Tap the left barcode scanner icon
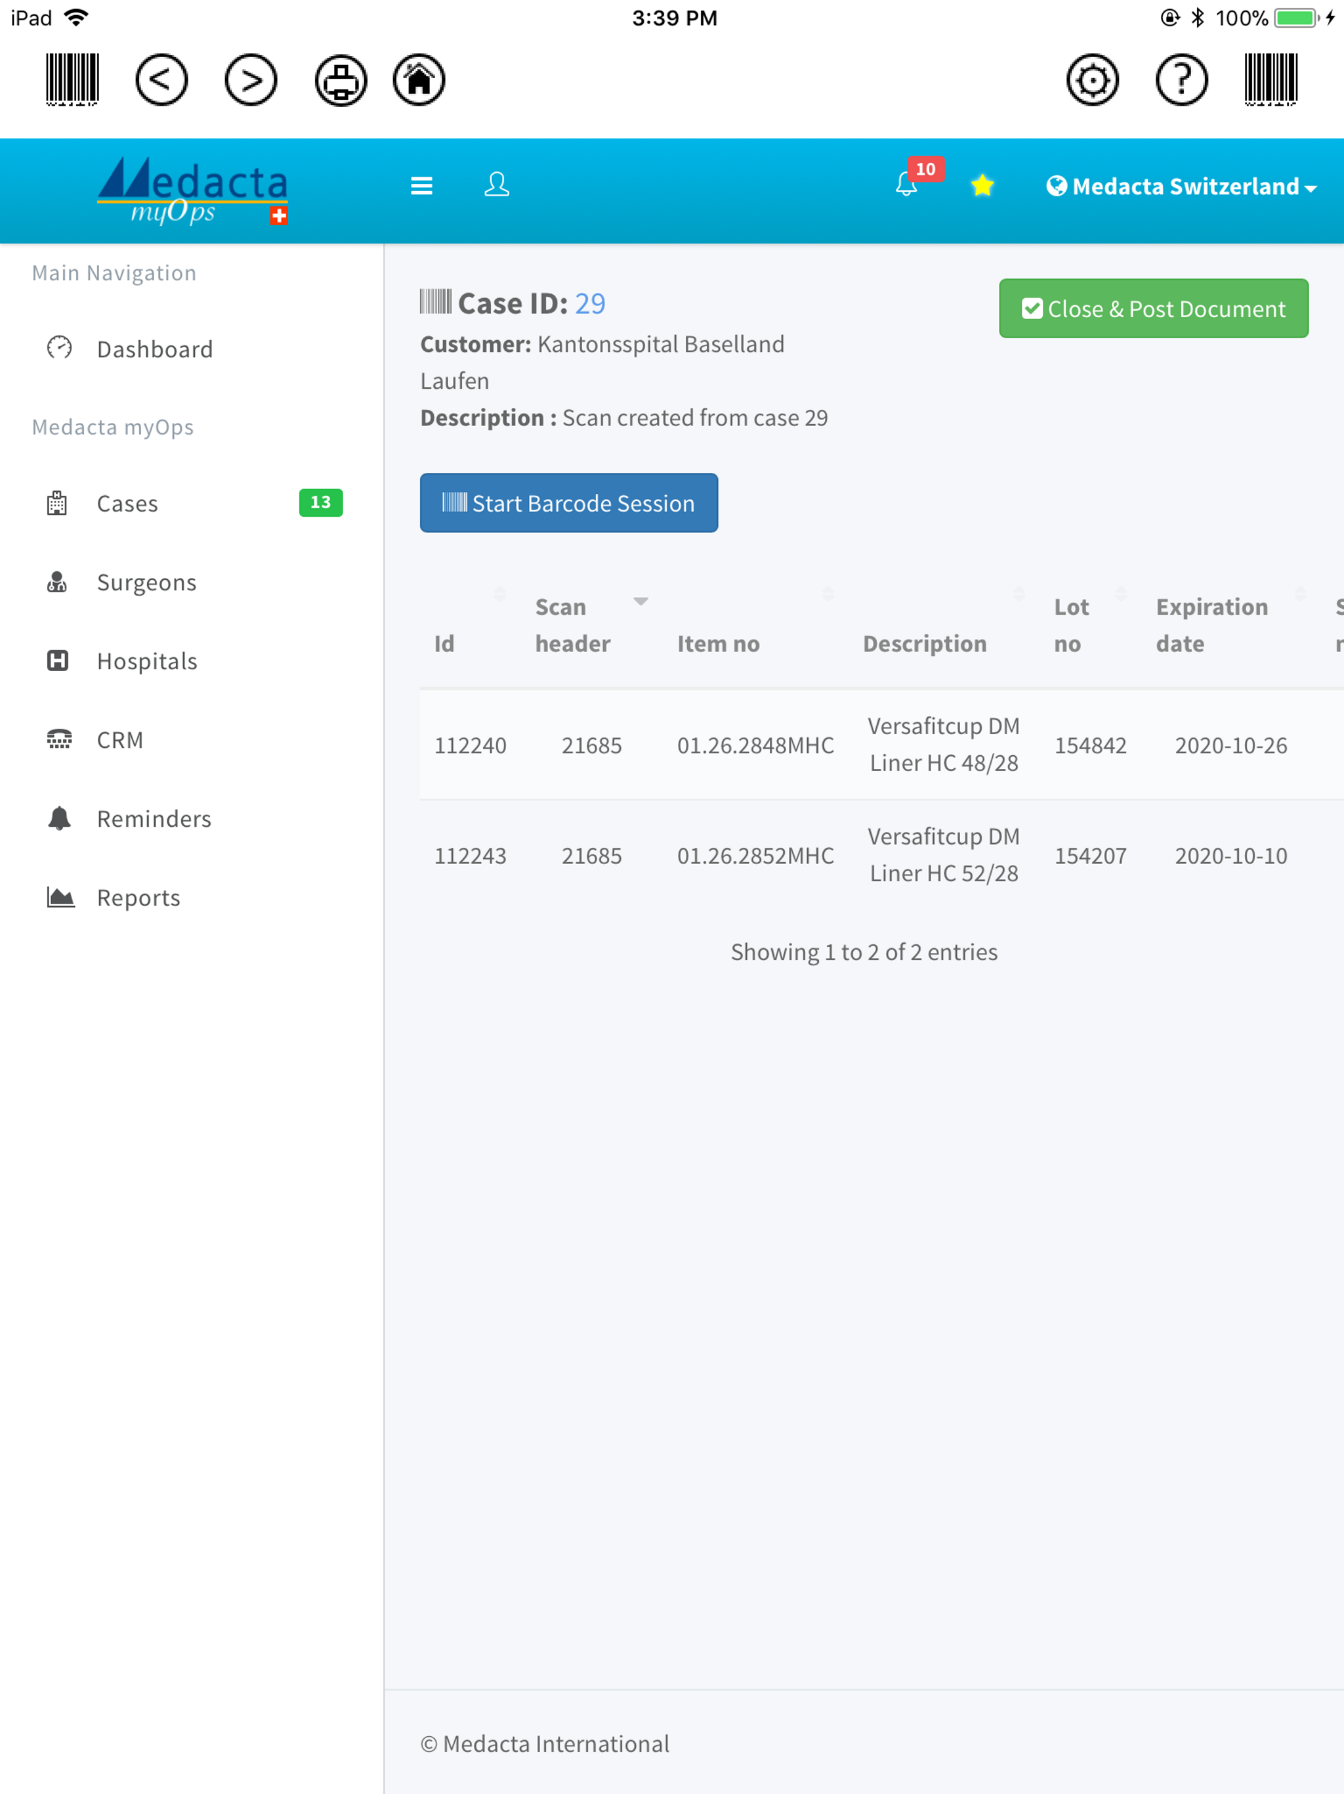Viewport: 1344px width, 1794px height. (72, 79)
